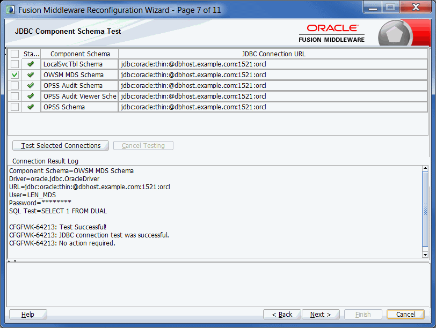Toggle the select-all checkbox in table header
436x328 pixels.
pos(14,54)
